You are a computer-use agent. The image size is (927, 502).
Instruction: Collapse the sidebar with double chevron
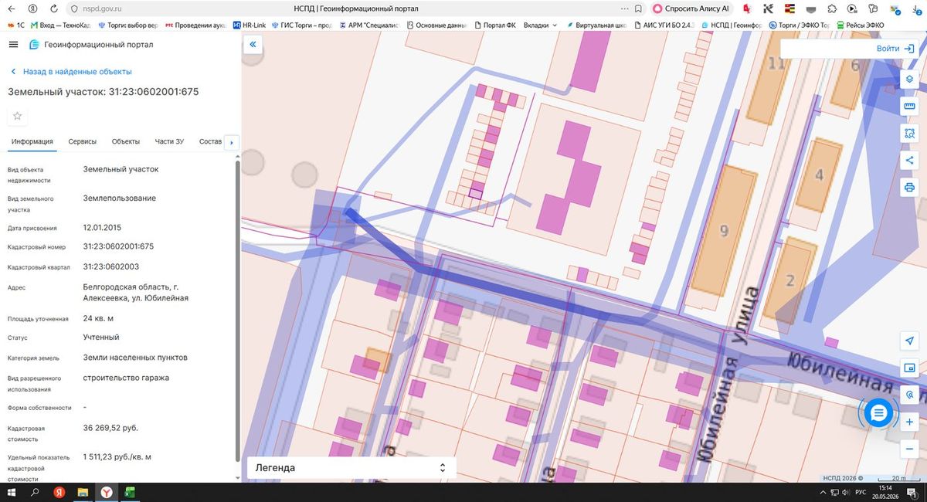(253, 45)
